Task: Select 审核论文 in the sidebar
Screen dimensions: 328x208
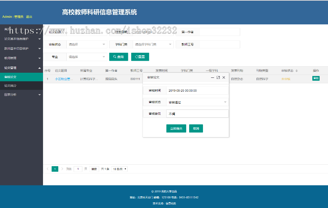Action: click(22, 77)
